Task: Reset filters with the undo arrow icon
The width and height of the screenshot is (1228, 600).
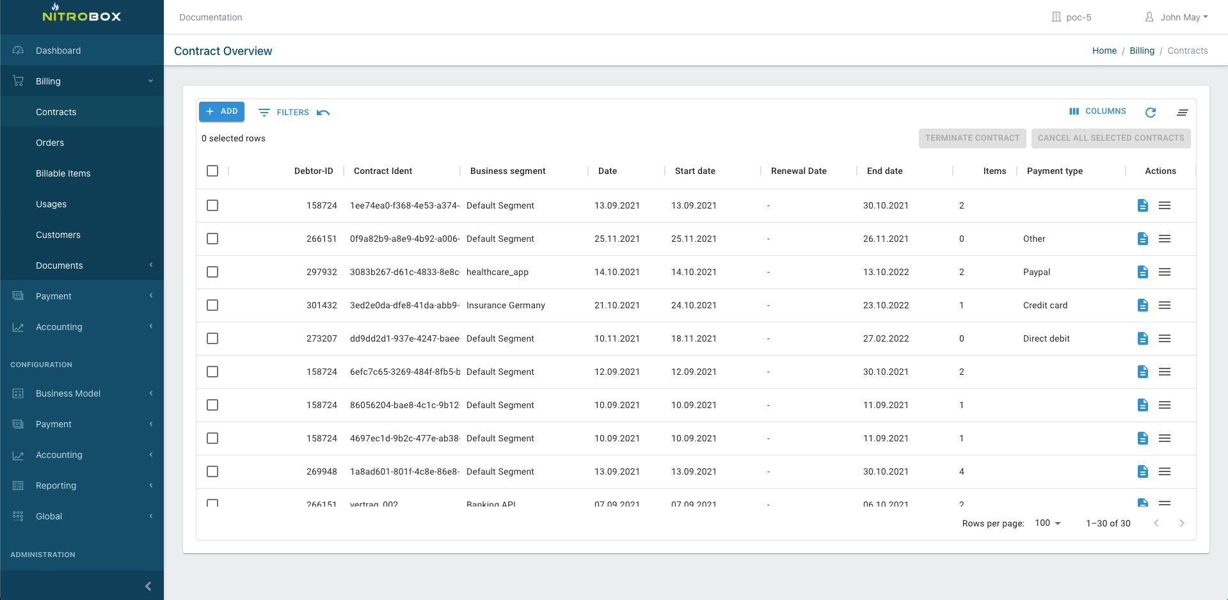Action: click(x=323, y=113)
